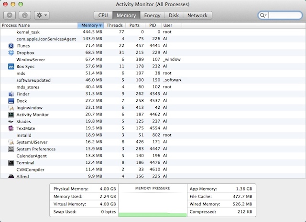The width and height of the screenshot is (306, 222).
Task: Select the TextMate process icon
Action: tap(11, 128)
